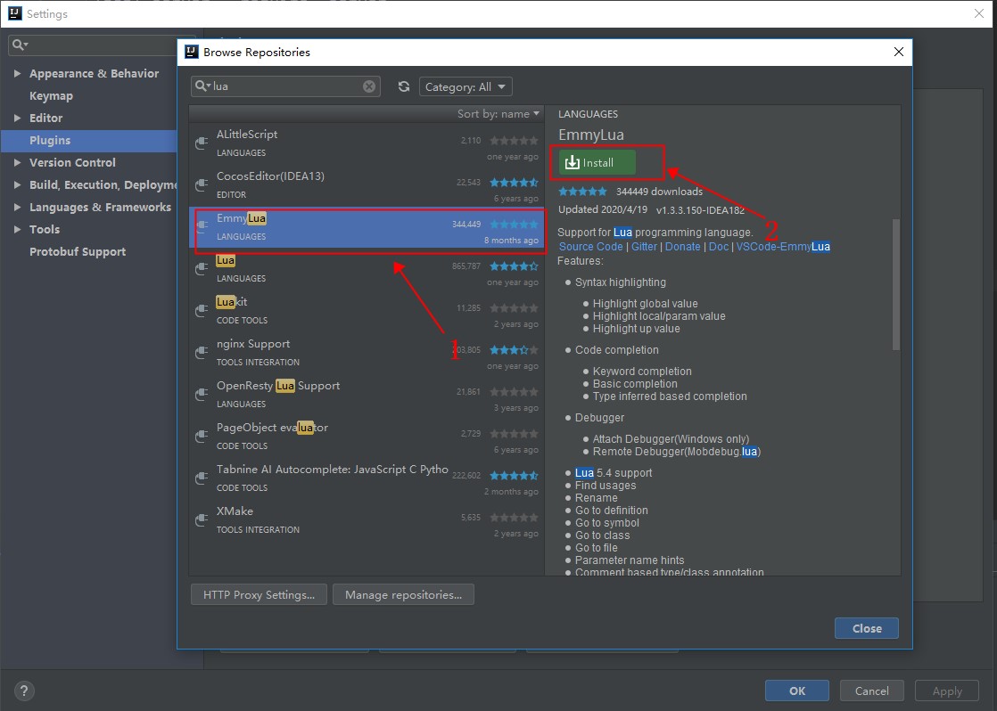997x711 pixels.
Task: Click the plugin icon beside PageObject evaluator
Action: [202, 437]
